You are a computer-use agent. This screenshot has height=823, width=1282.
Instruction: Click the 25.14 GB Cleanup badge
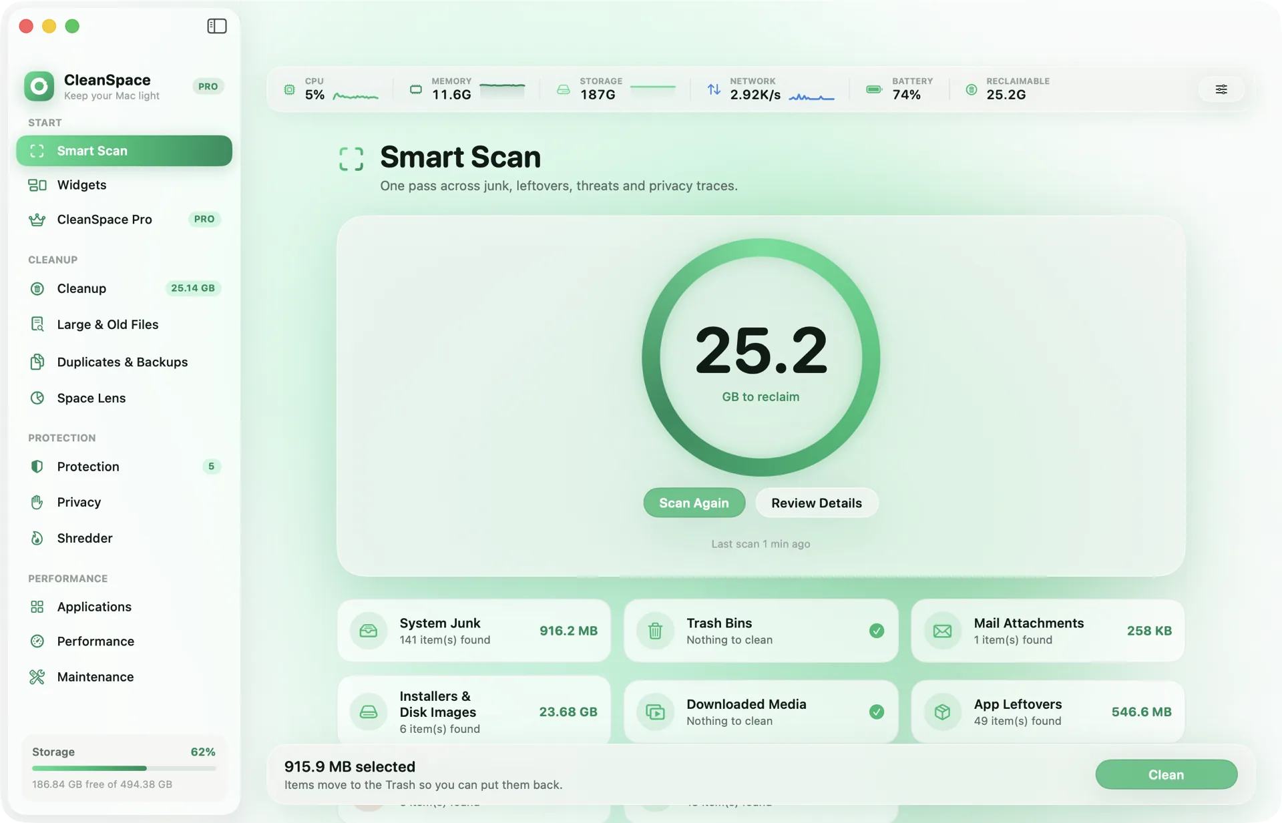[193, 288]
